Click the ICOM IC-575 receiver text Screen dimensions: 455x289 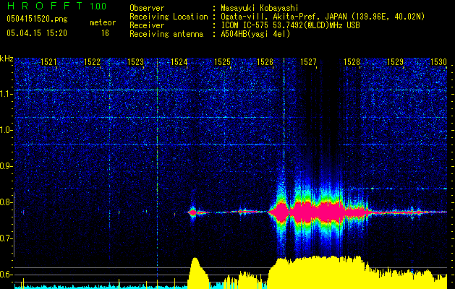click(290, 25)
